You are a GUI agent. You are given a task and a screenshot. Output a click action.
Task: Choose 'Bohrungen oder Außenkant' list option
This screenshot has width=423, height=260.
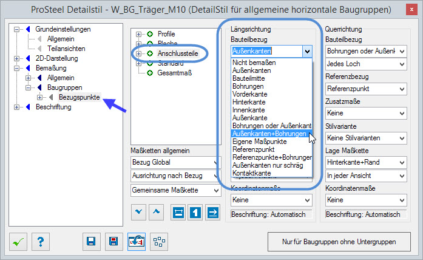pyautogui.click(x=272, y=126)
